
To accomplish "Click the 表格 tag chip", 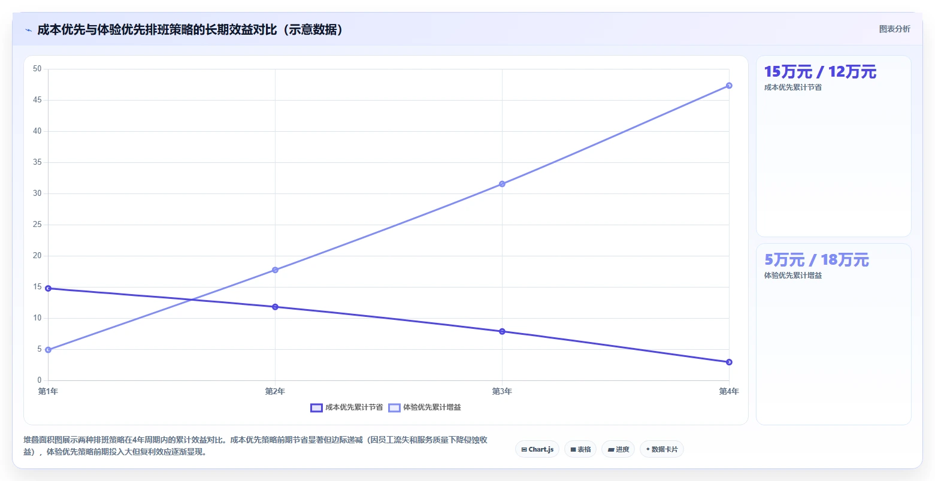I will pos(580,449).
